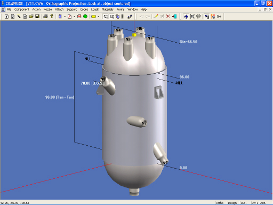Save the vessel with the floppy icon

click(37, 17)
